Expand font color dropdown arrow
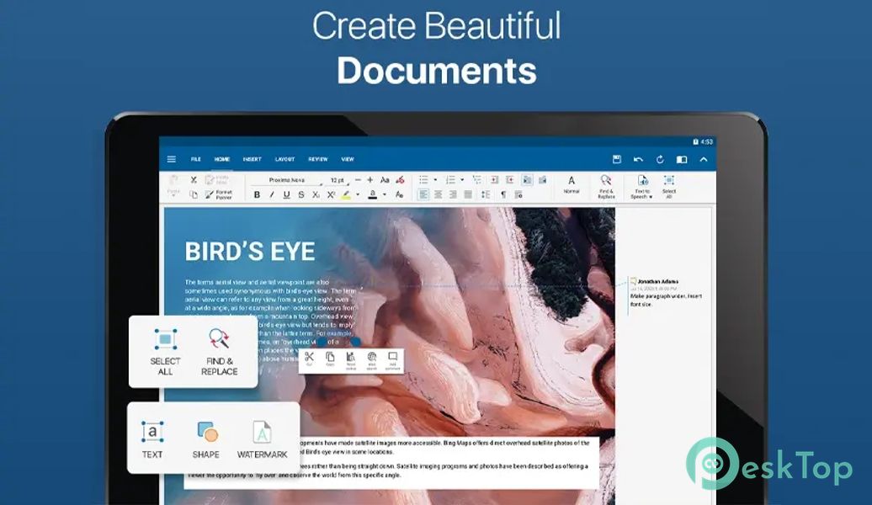The height and width of the screenshot is (505, 872). (x=385, y=194)
